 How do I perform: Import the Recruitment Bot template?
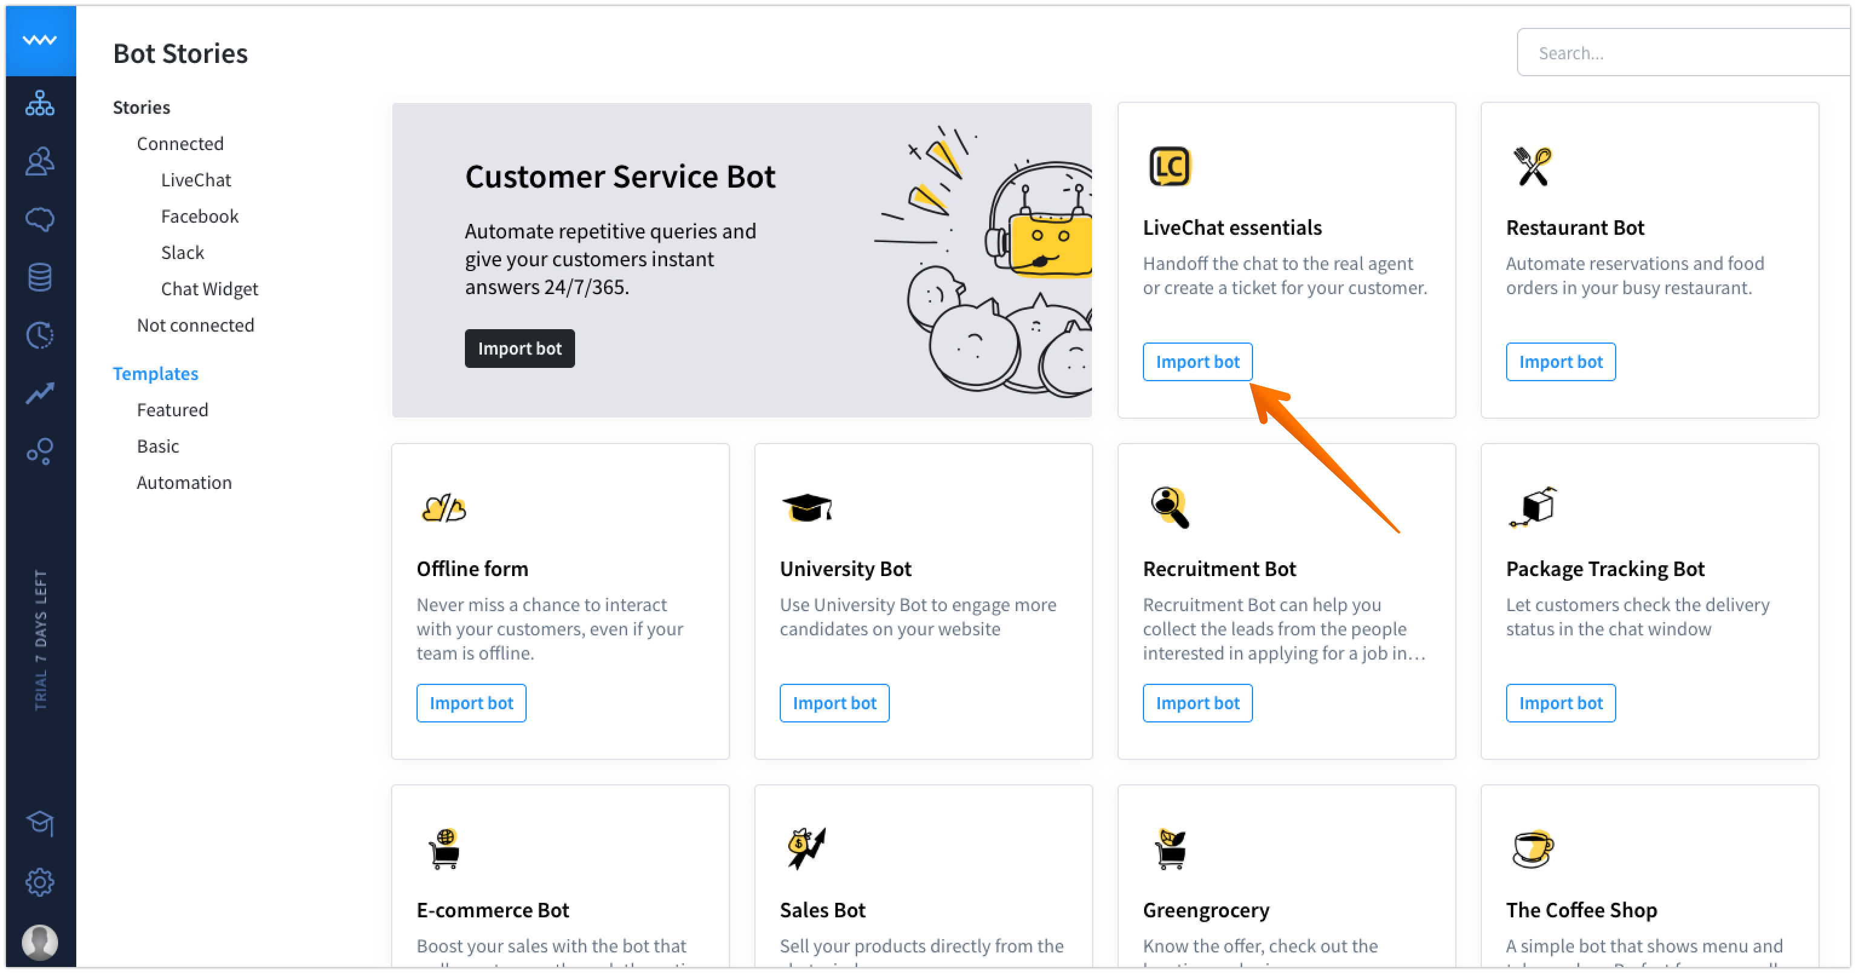point(1197,703)
